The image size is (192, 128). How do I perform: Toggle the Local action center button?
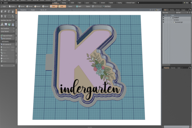pyautogui.click(x=62, y=6)
